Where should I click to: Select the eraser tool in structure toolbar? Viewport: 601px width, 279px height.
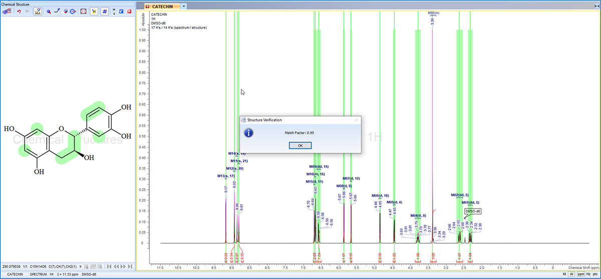[x=65, y=11]
